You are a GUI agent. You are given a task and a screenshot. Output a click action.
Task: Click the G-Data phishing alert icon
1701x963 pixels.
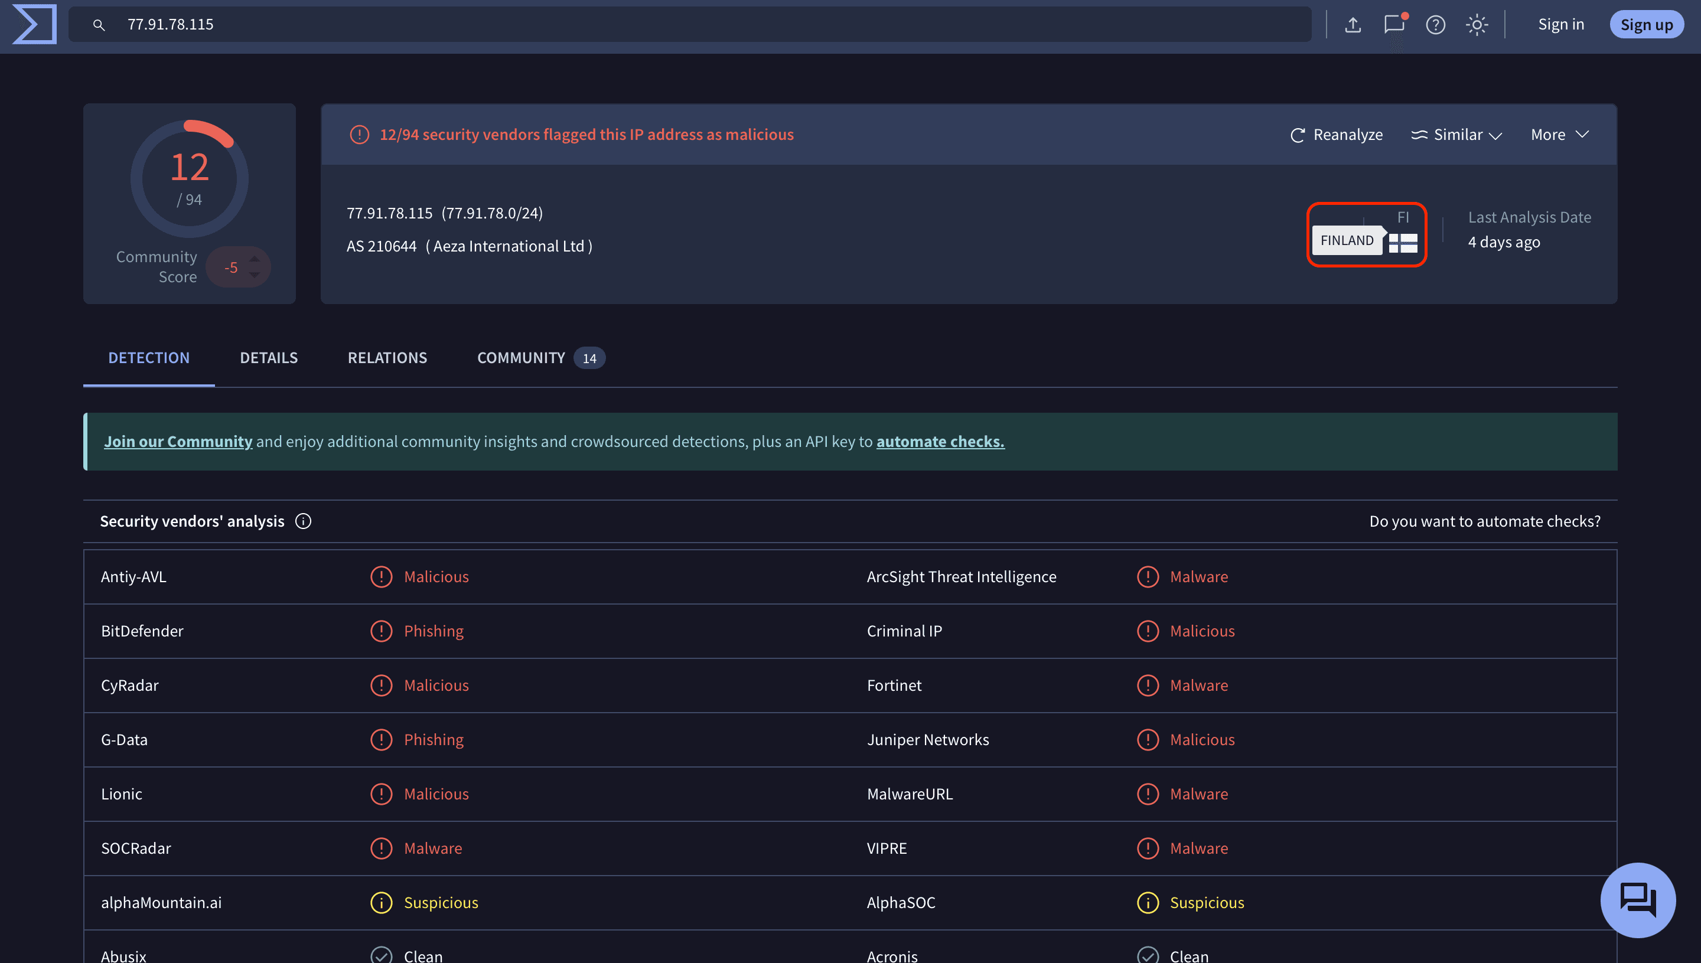click(381, 739)
